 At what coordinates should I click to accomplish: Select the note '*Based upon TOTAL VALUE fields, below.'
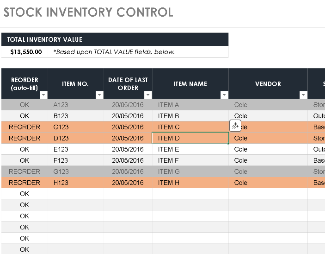click(114, 52)
